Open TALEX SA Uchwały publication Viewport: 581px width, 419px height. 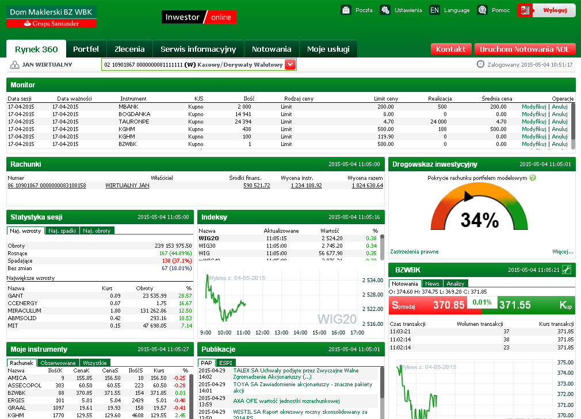click(296, 374)
